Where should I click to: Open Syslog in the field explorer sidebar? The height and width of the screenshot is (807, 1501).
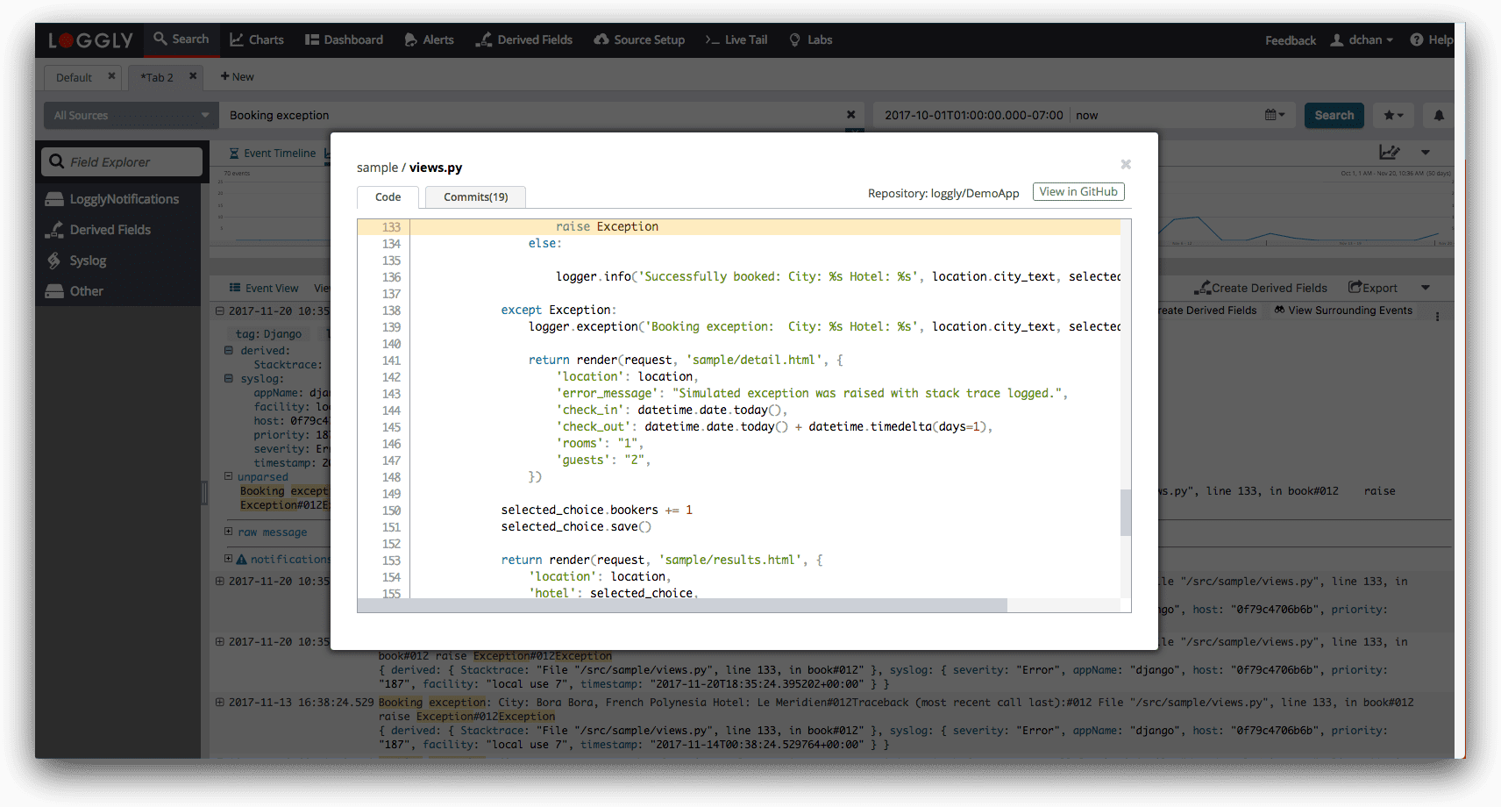[88, 261]
